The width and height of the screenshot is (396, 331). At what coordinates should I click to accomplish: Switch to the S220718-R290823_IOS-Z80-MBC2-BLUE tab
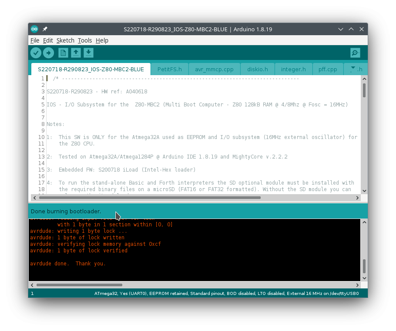pos(91,70)
